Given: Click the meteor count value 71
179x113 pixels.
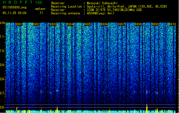Looking at the screenshot, I should tap(41, 13).
